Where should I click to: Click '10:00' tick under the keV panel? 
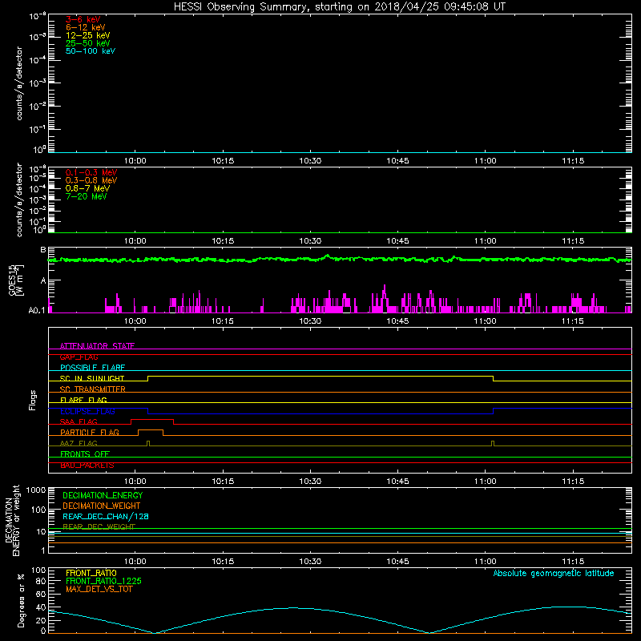[135, 161]
